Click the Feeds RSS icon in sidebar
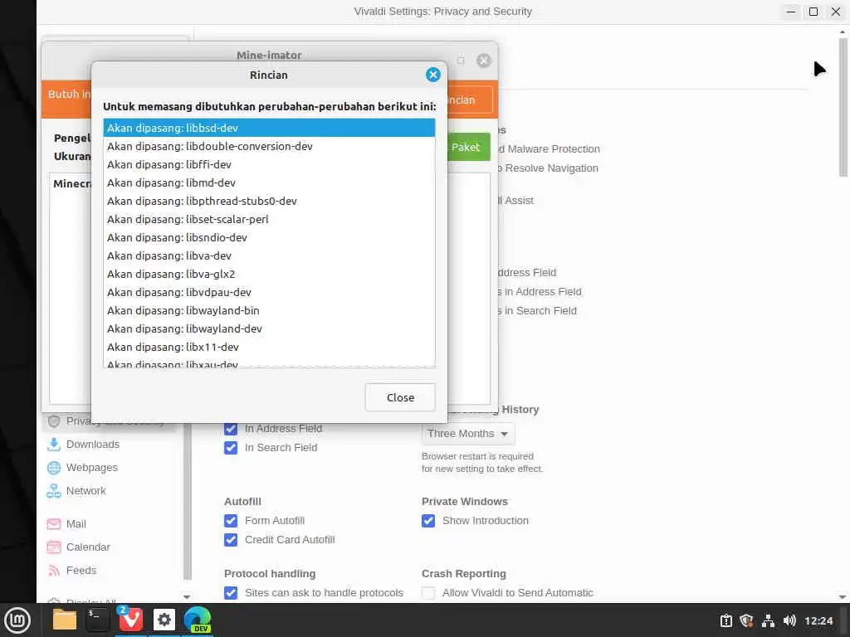Image resolution: width=850 pixels, height=637 pixels. point(54,571)
